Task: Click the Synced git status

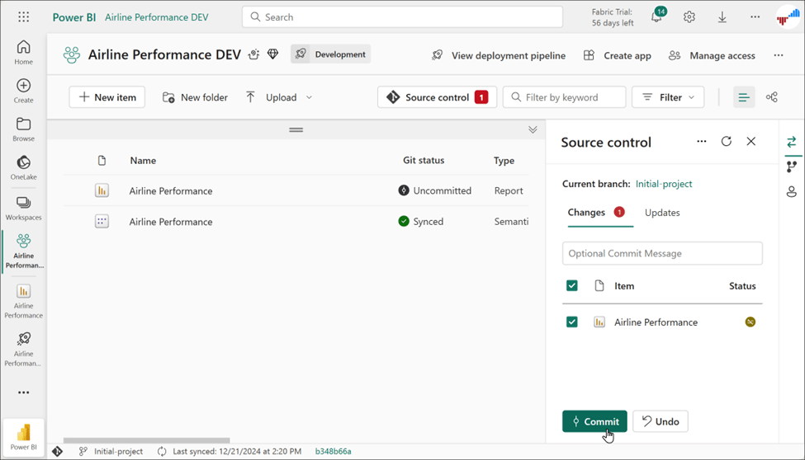Action: [x=421, y=222]
